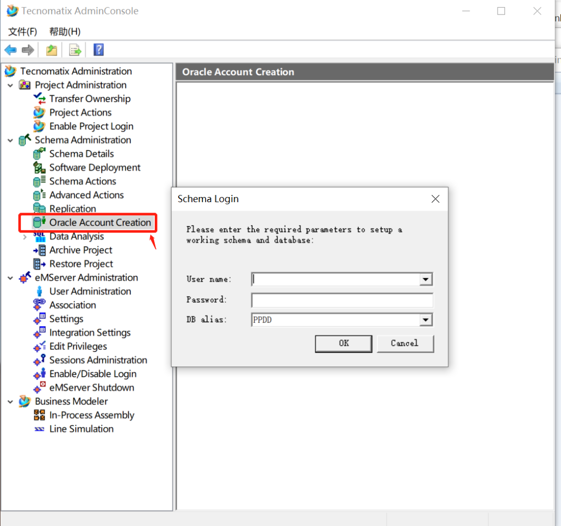This screenshot has height=526, width=561.
Task: Select Business Modeler tree item
Action: pos(71,401)
